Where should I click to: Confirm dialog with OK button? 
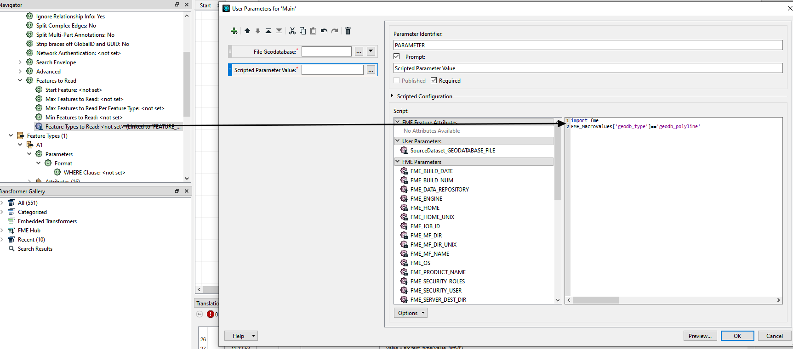point(737,336)
